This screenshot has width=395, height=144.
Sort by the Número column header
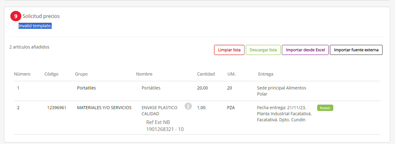[x=22, y=74]
